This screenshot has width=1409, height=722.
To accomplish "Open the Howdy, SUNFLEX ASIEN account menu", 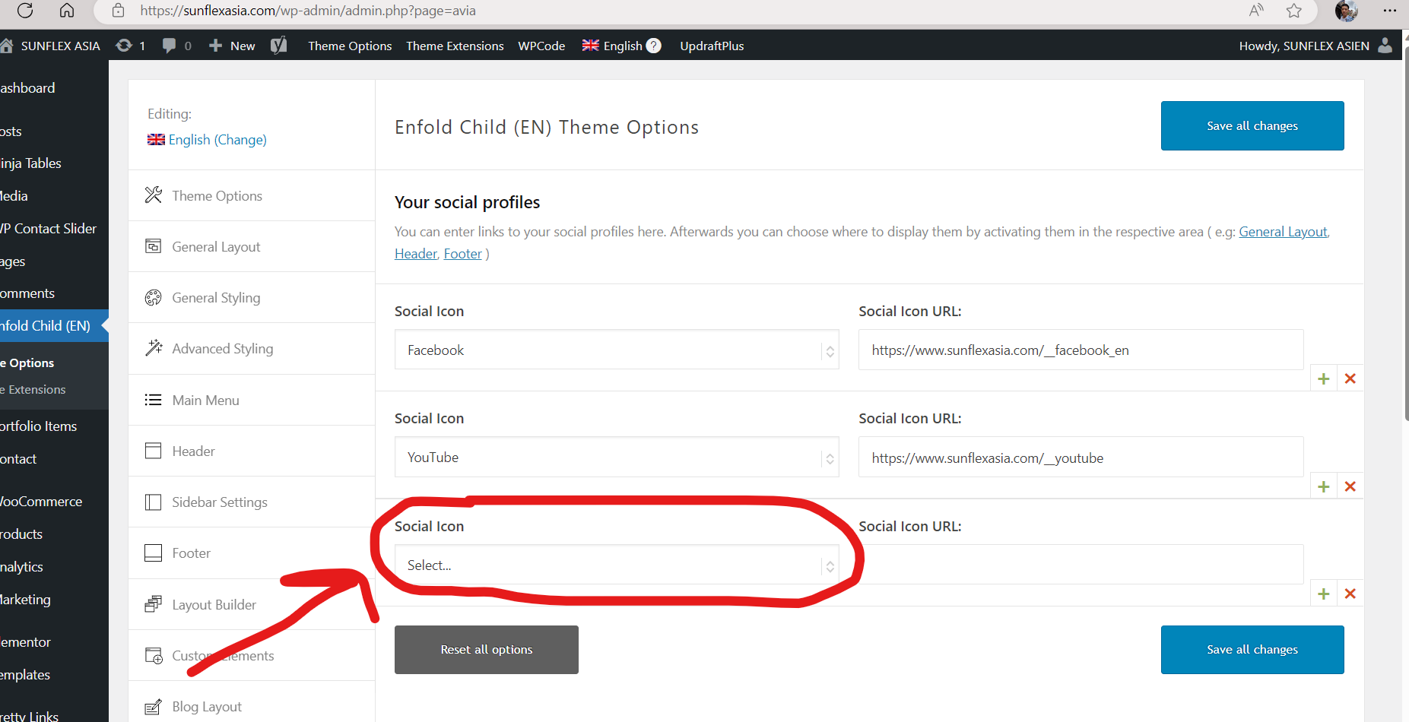I will (x=1315, y=46).
